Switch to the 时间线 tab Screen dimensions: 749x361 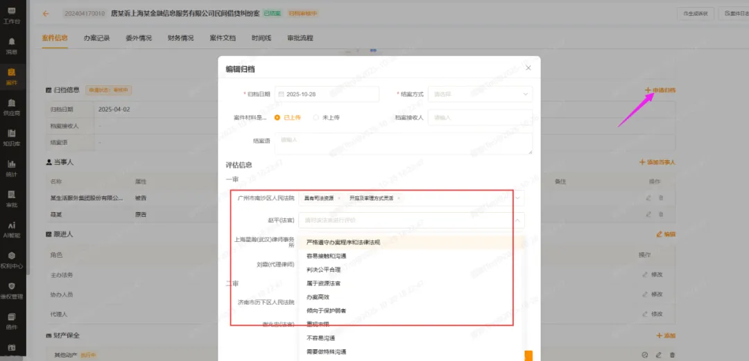(x=261, y=38)
